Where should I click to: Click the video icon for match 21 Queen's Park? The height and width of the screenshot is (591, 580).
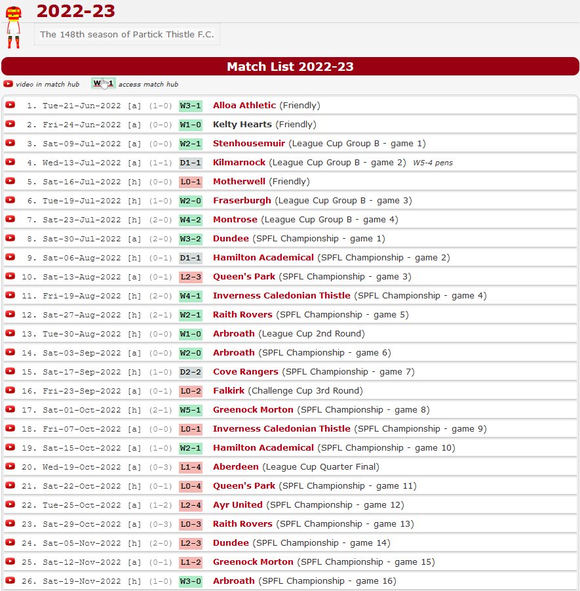pyautogui.click(x=10, y=485)
